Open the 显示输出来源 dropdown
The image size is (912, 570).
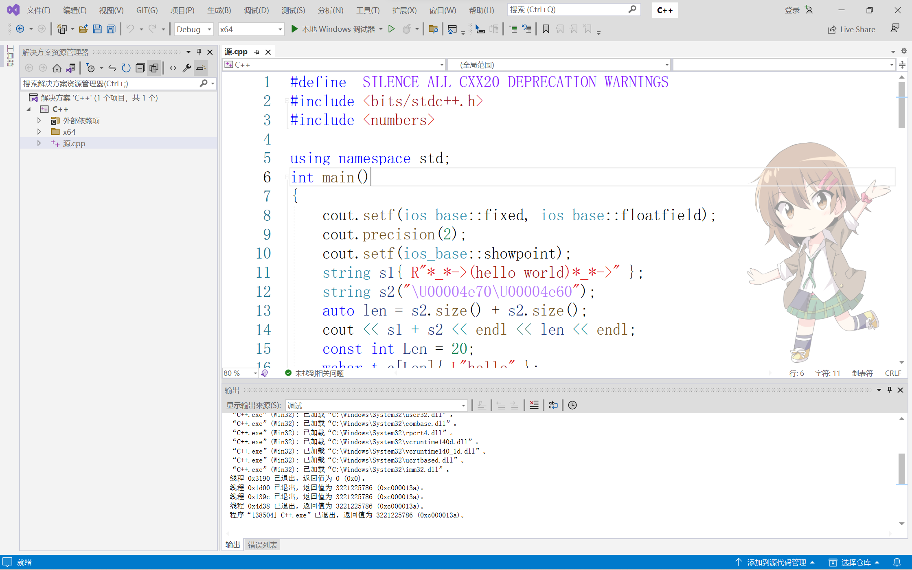pos(376,406)
